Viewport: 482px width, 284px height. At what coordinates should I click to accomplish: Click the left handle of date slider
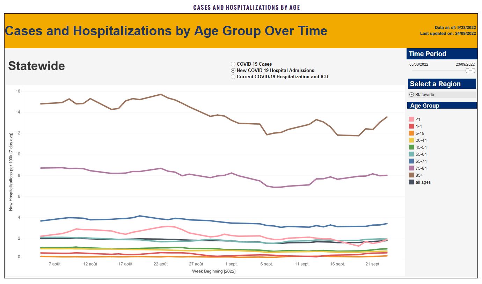coord(468,71)
